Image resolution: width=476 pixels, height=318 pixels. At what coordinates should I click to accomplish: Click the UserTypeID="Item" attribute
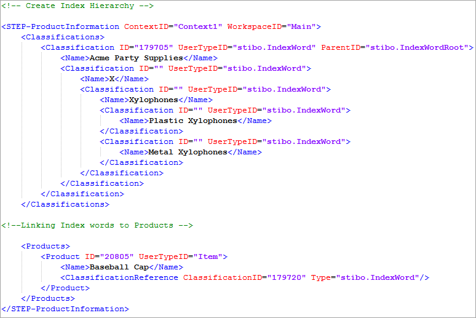pyautogui.click(x=181, y=256)
